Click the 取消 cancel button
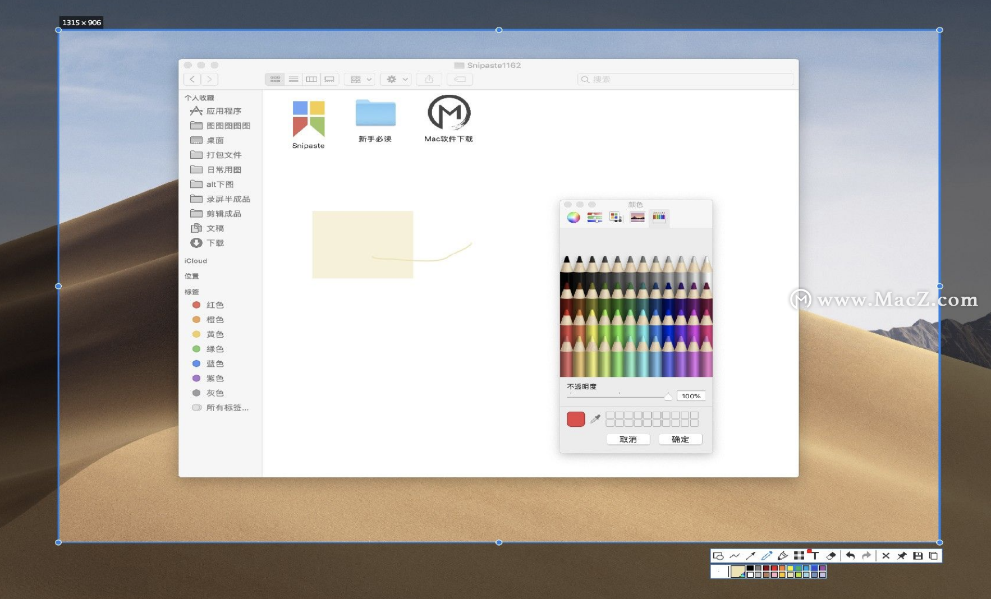Screen dimensions: 991x599 (x=628, y=439)
